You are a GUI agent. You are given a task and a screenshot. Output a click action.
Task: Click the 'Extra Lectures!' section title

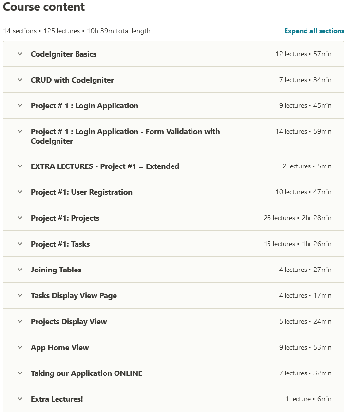click(57, 399)
